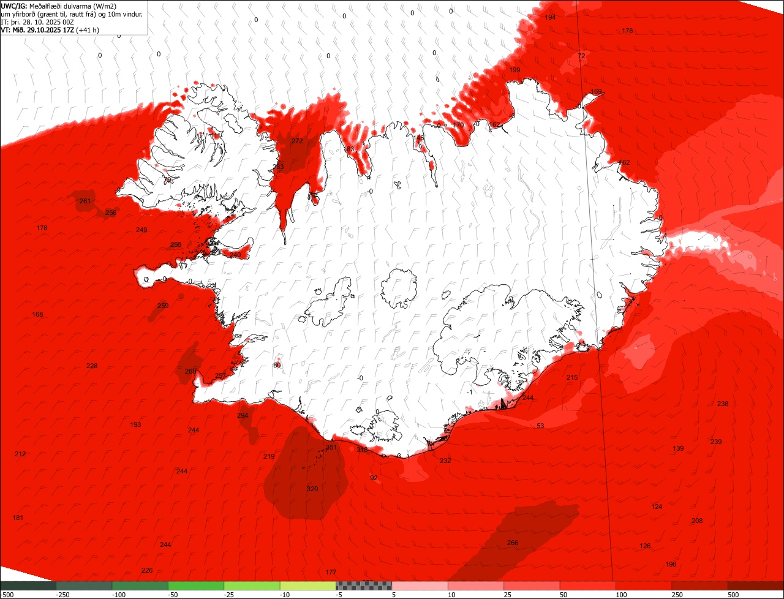Click the light green swatch between -25 and -10
The image size is (784, 599).
click(x=252, y=586)
